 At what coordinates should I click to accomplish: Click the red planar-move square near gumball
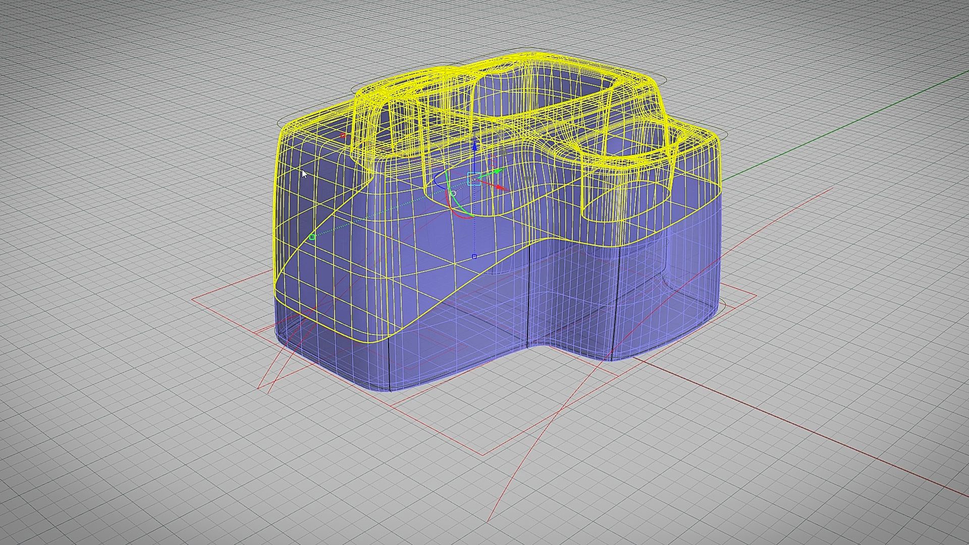coord(493,161)
